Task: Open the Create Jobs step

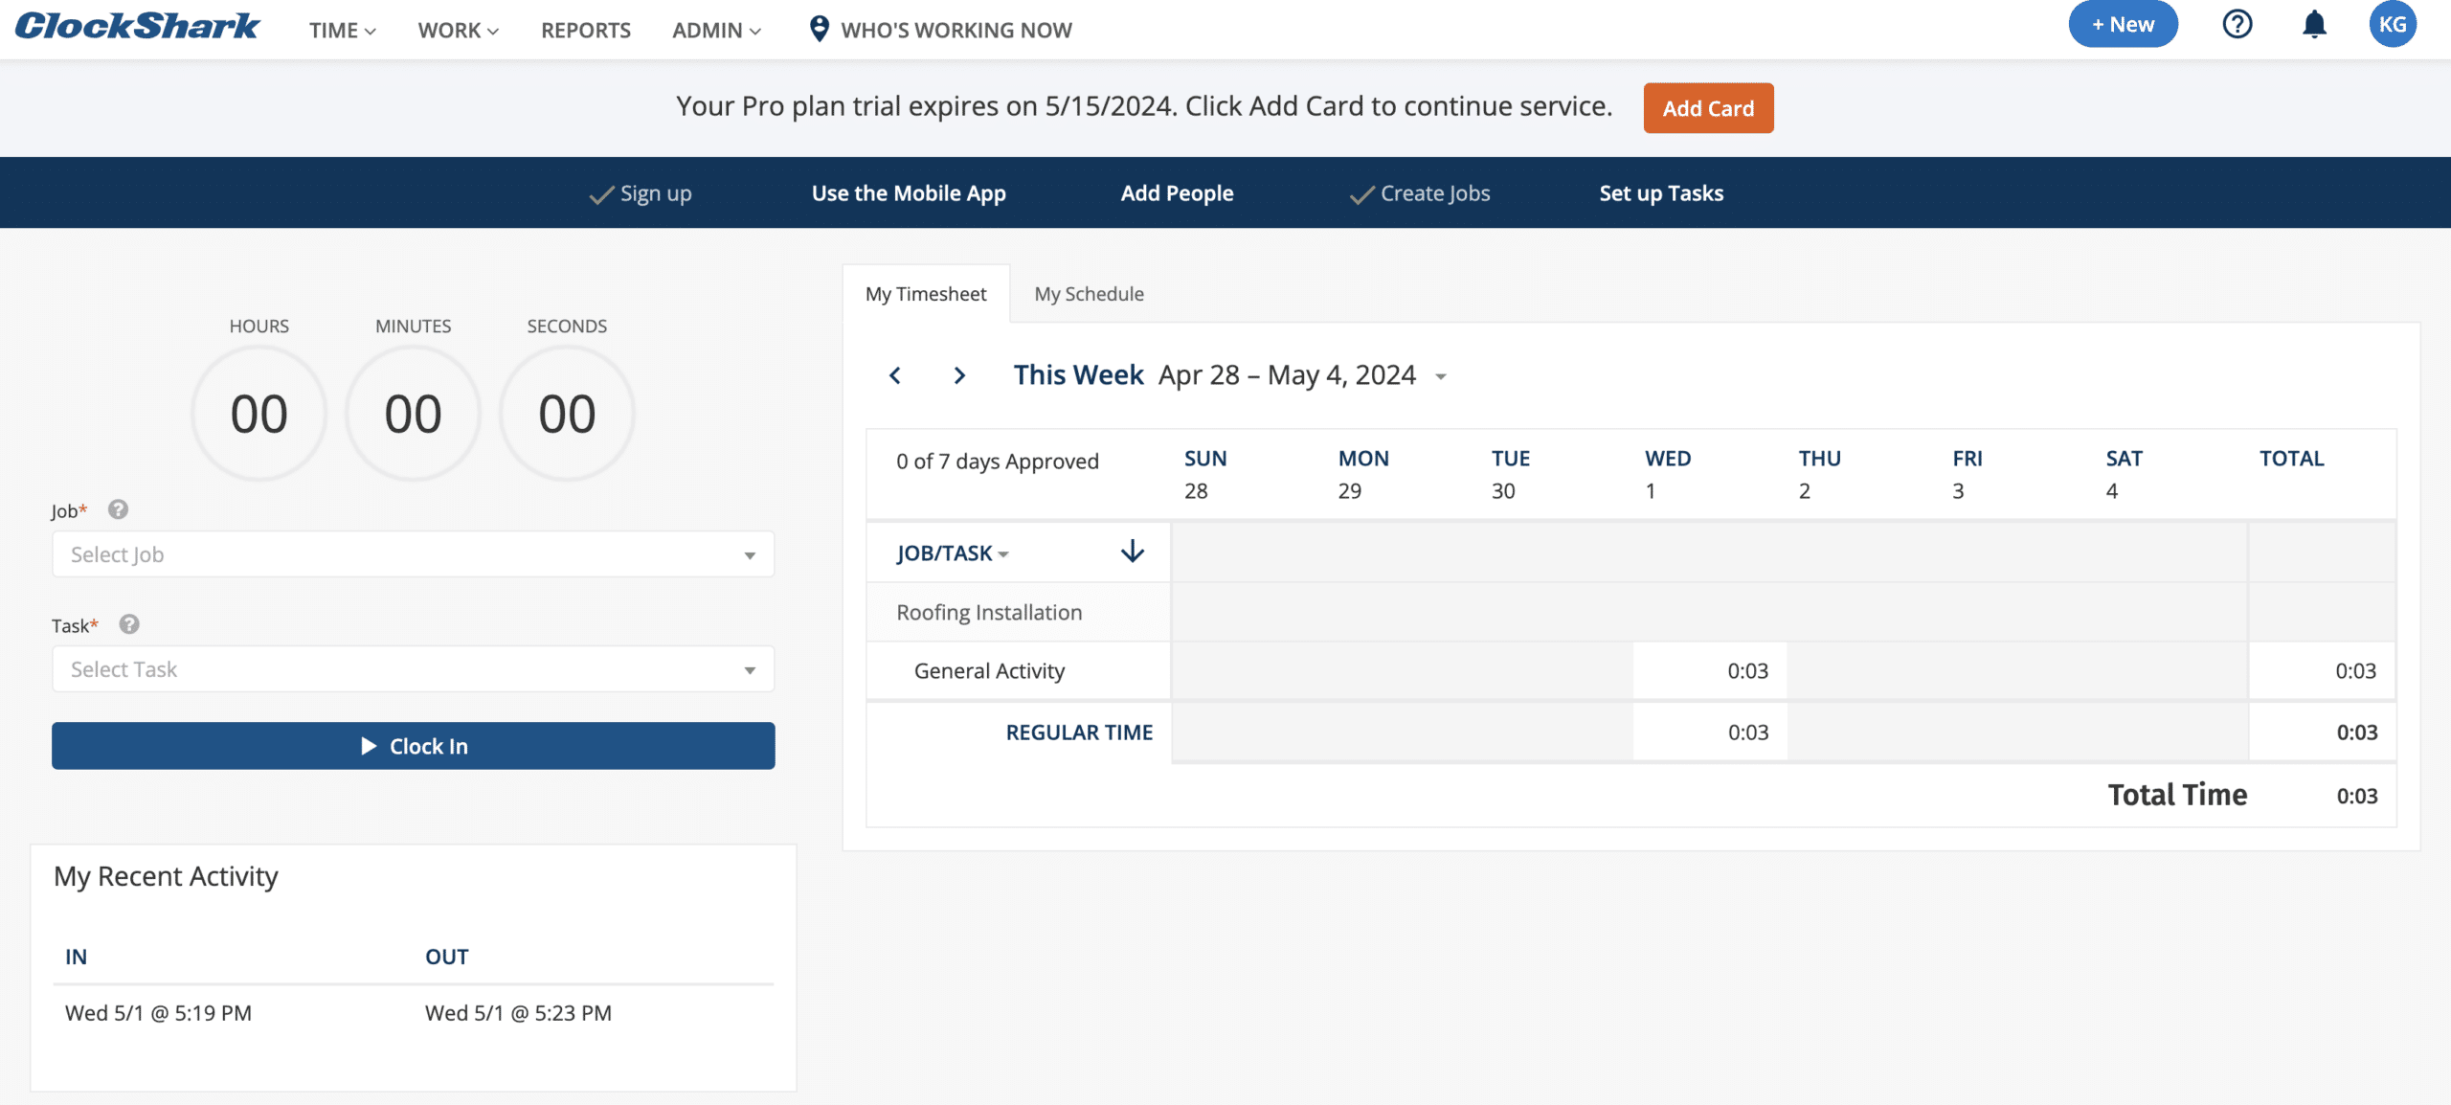Action: (x=1420, y=193)
